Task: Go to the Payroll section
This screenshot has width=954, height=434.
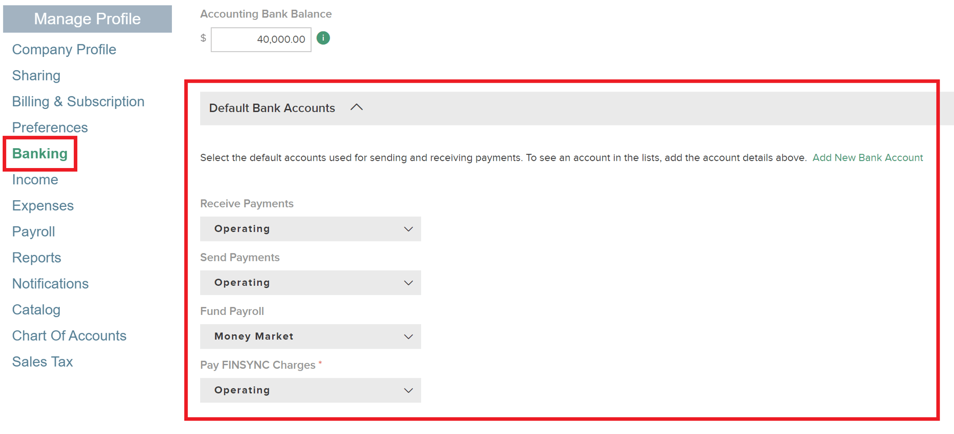Action: (x=33, y=231)
